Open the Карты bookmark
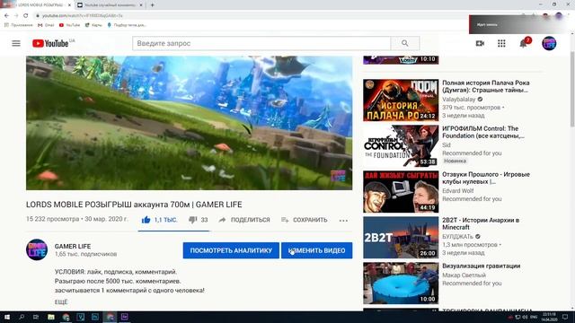Viewport: 575px width, 323px height. (x=93, y=25)
